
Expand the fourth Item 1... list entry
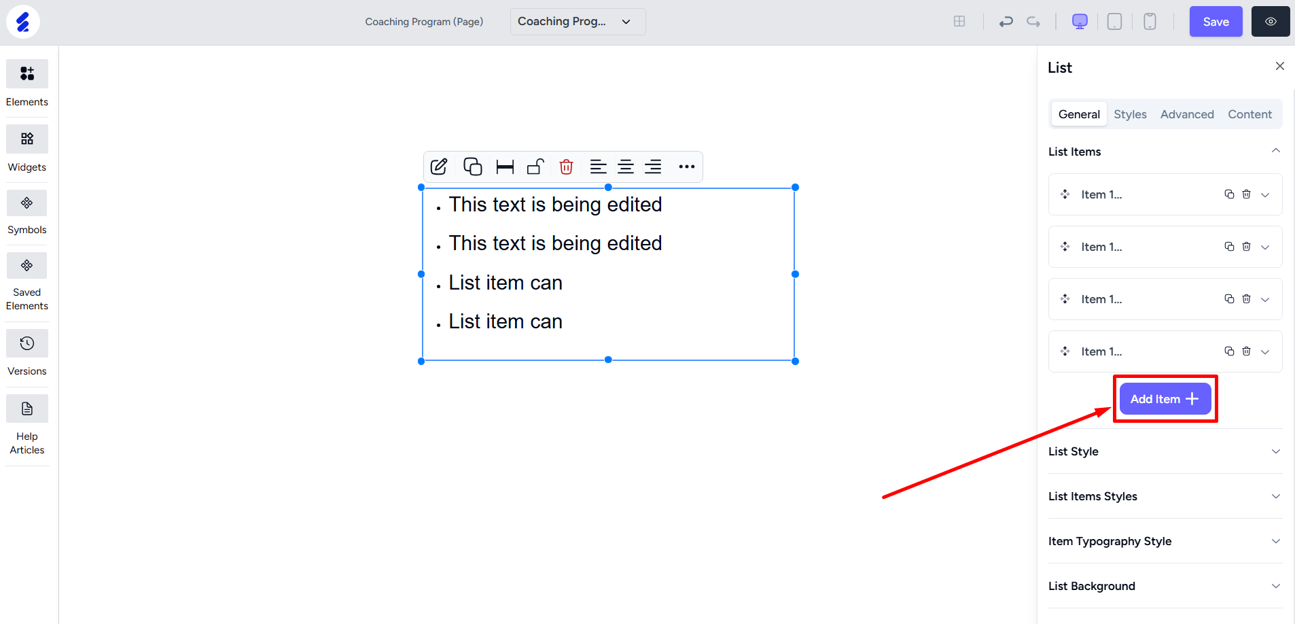1265,352
